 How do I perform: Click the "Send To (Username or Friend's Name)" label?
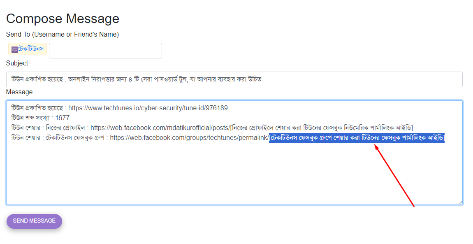point(63,35)
